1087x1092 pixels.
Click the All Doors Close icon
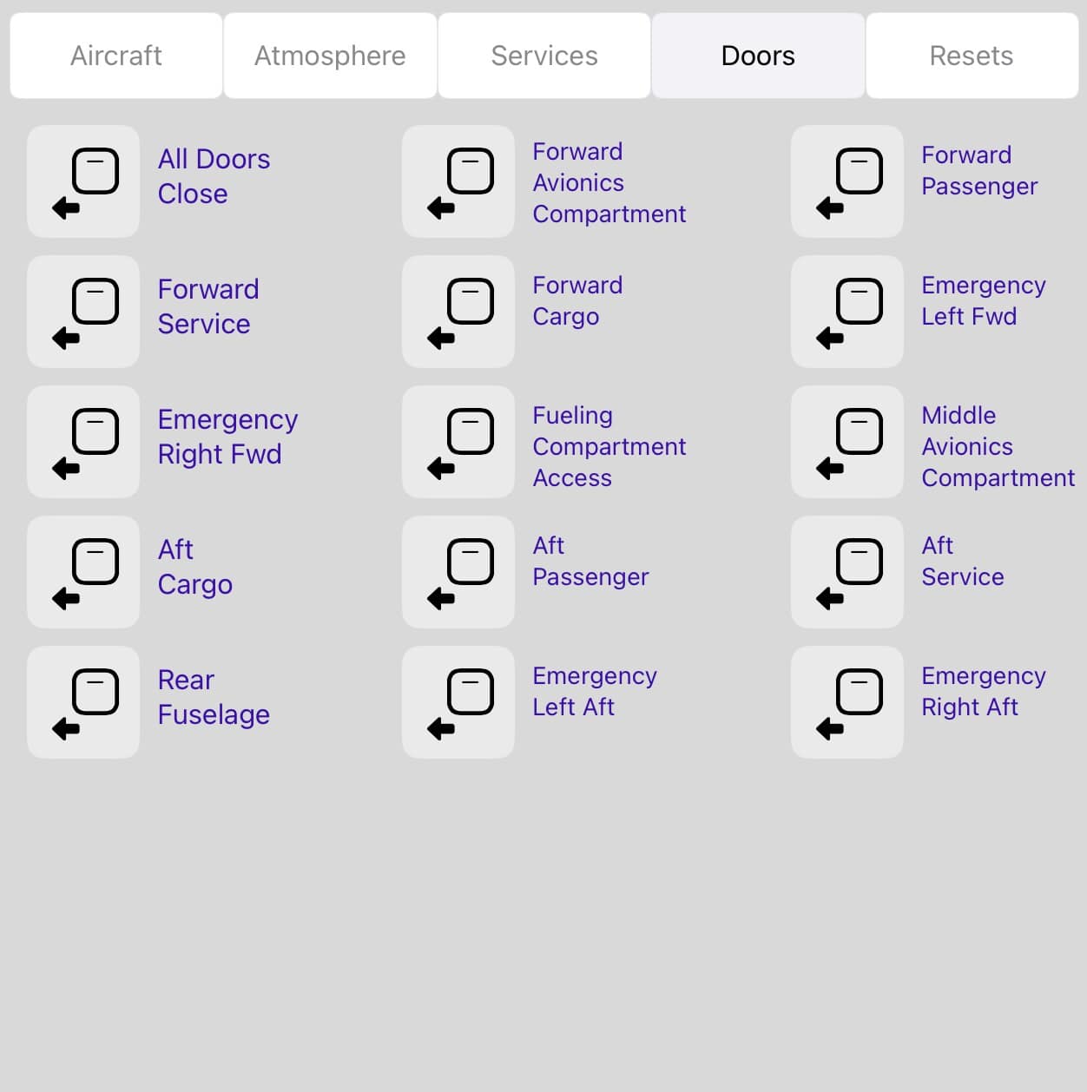coord(83,181)
